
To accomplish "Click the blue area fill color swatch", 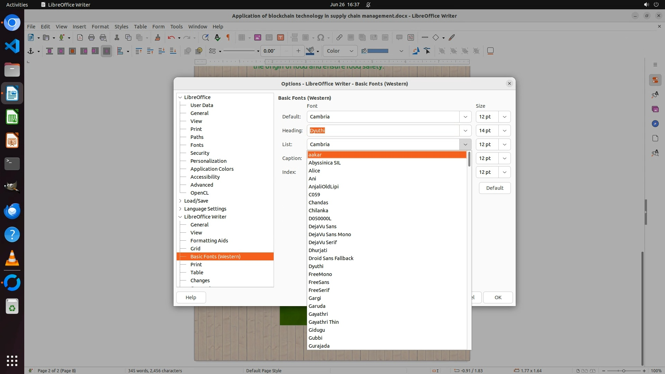I will tap(378, 51).
